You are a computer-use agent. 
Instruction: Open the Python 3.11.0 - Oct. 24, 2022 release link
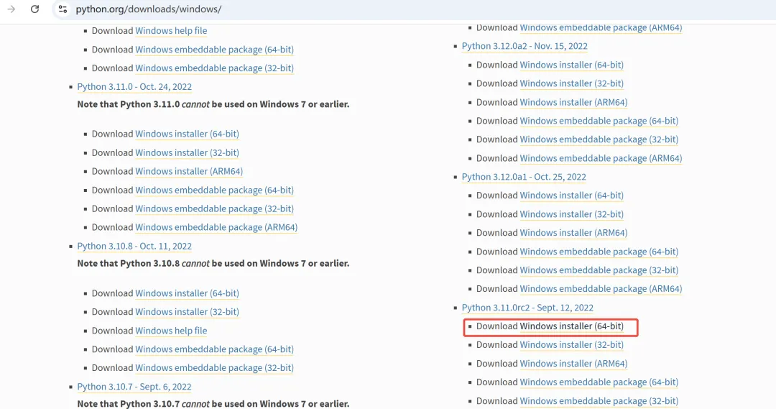[134, 87]
